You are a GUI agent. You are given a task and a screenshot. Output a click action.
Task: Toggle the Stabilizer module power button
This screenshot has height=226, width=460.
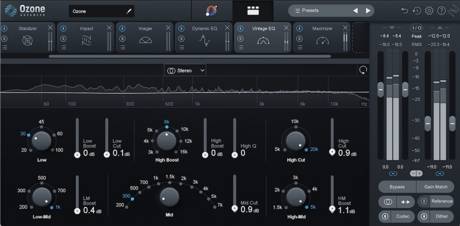coord(4,28)
